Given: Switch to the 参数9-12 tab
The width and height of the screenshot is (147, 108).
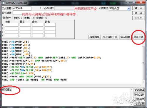Looking at the screenshot, I should click(x=29, y=18).
